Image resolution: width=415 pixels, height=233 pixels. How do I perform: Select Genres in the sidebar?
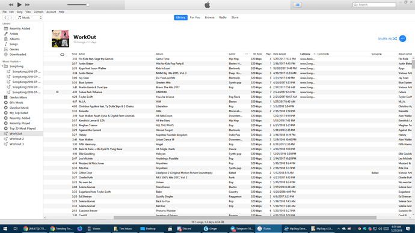(x=14, y=49)
